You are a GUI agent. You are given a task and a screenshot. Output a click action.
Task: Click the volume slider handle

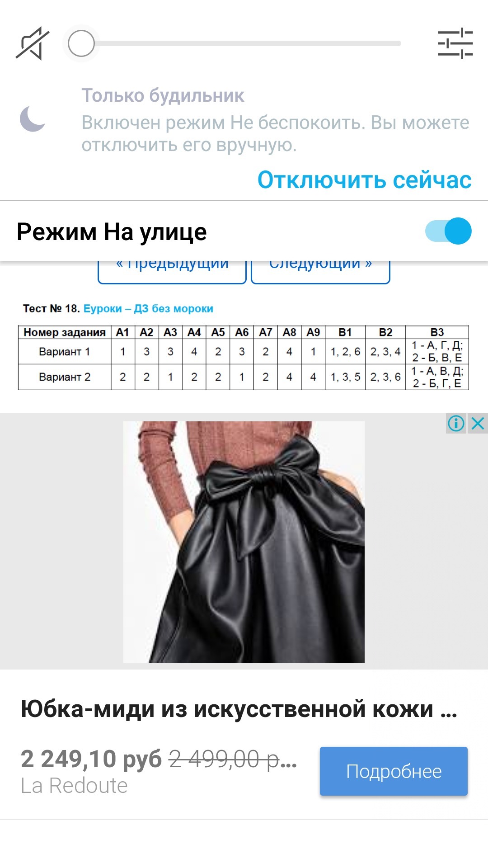(x=81, y=43)
